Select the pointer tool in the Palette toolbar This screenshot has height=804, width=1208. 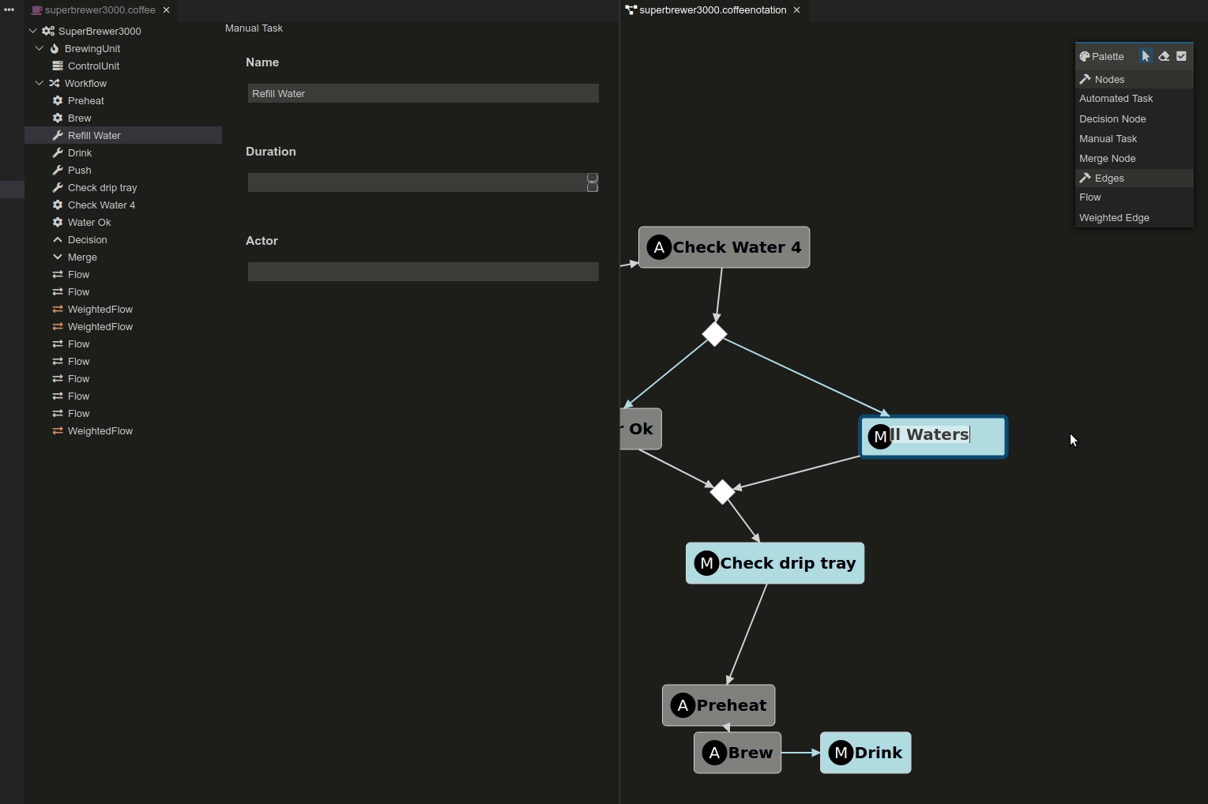point(1146,55)
